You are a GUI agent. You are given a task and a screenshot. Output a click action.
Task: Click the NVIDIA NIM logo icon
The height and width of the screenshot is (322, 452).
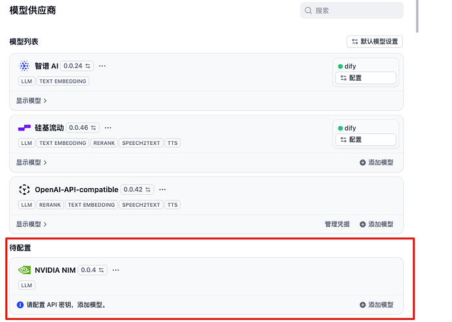tap(24, 270)
